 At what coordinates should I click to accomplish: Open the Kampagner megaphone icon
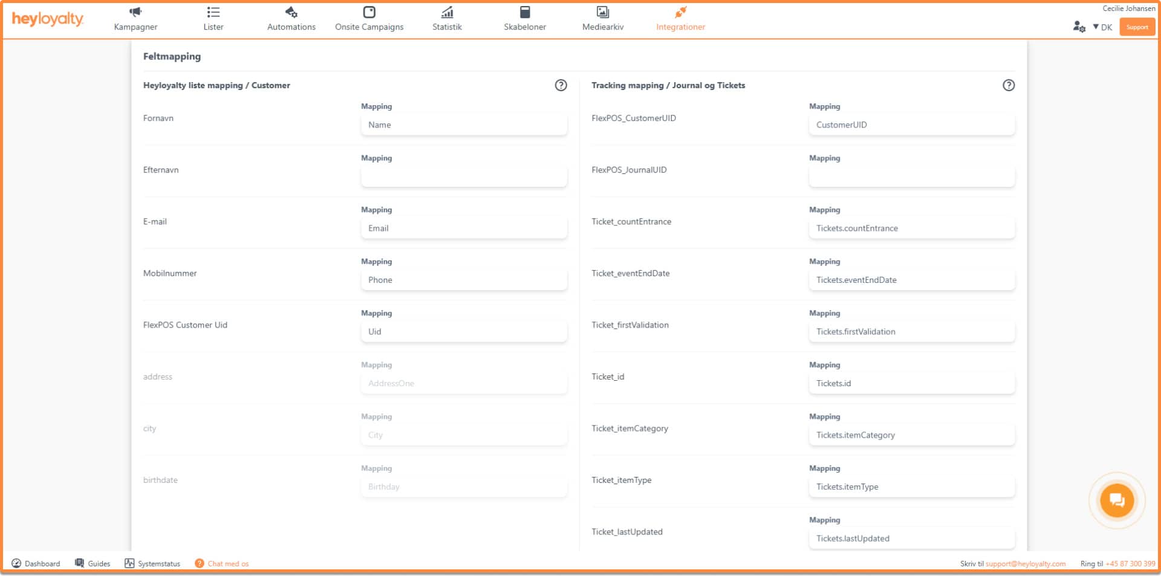(x=135, y=12)
